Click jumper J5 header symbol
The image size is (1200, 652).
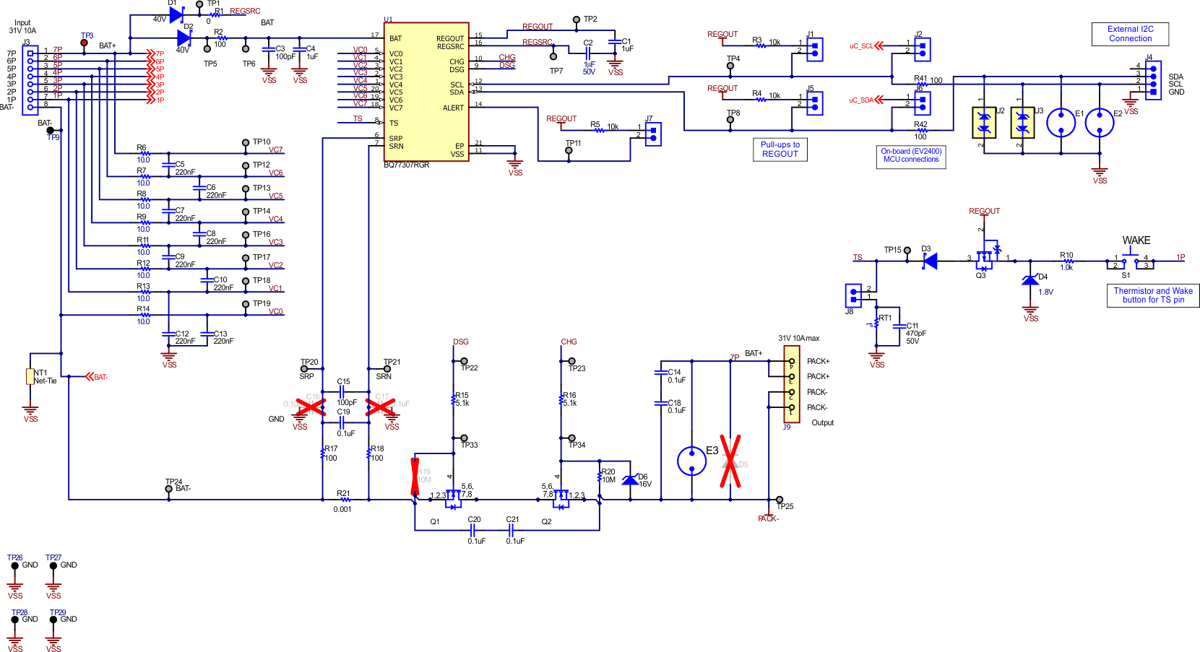coord(815,103)
